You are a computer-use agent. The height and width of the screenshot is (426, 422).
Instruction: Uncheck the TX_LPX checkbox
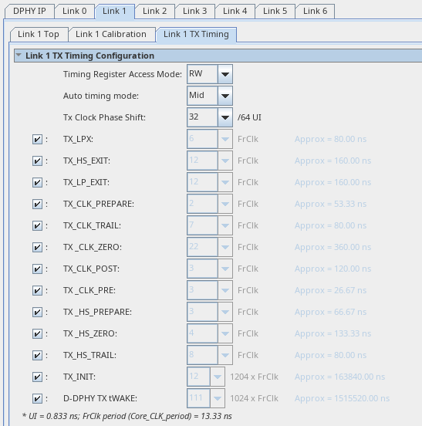click(x=37, y=139)
